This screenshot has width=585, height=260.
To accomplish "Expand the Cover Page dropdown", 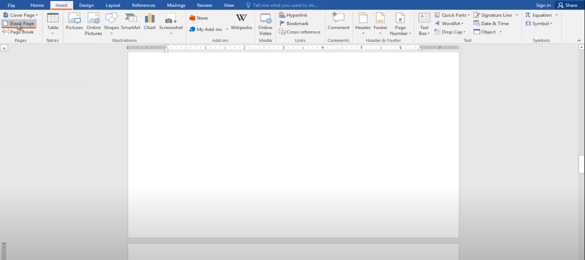I will 36,15.
